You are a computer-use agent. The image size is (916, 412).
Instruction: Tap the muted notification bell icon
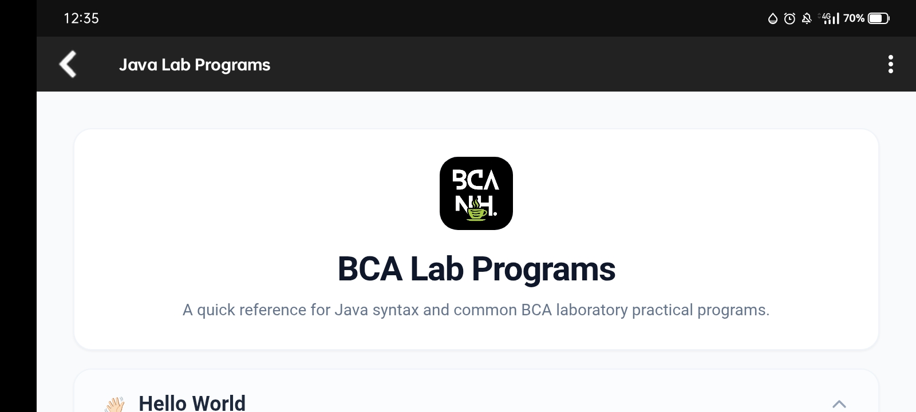(807, 19)
